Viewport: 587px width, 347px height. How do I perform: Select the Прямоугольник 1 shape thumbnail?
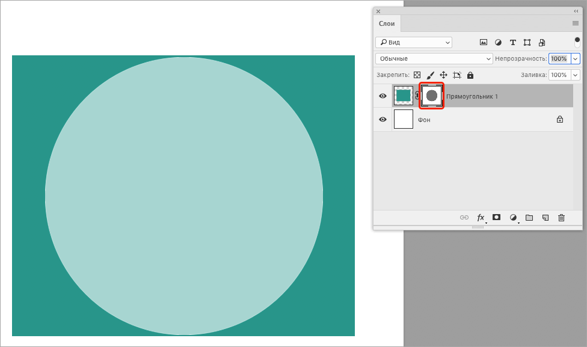click(x=431, y=96)
